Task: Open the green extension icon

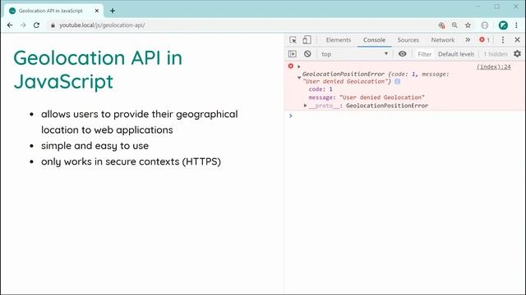Action: point(503,25)
